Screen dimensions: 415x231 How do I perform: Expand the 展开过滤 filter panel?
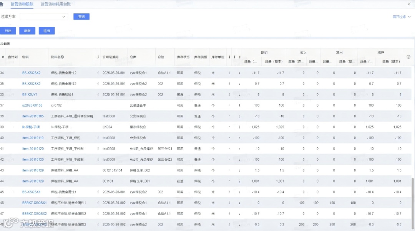pos(402,16)
